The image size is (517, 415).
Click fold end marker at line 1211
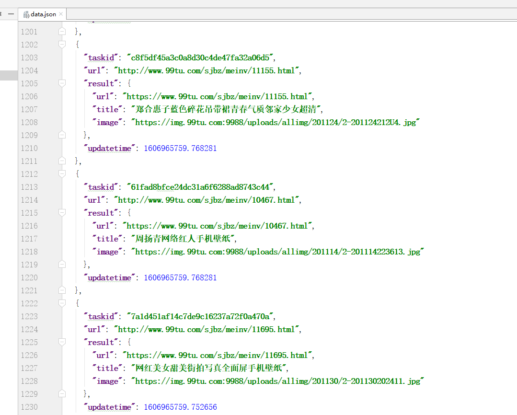point(62,161)
